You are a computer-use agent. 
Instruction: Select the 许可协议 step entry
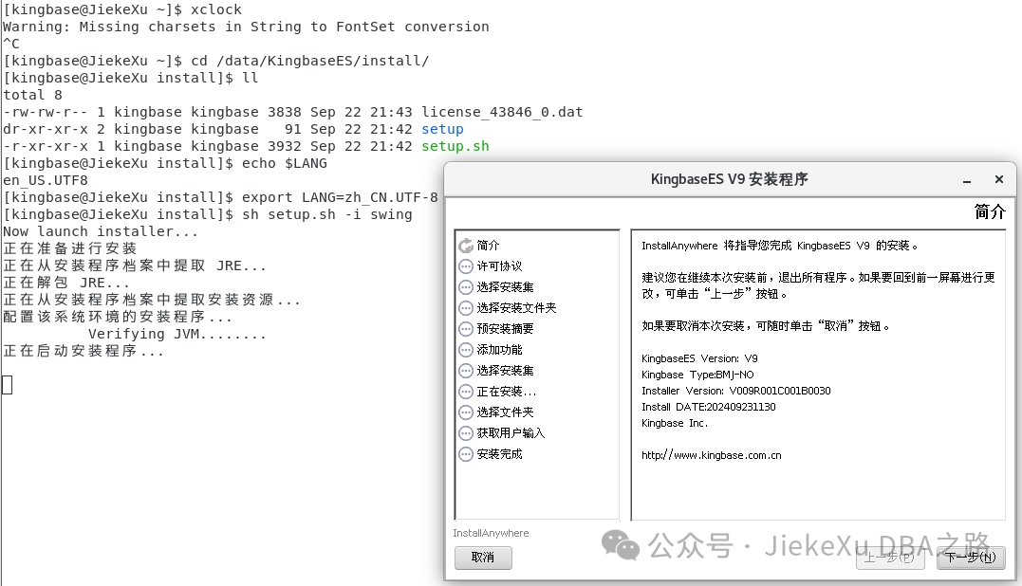pos(500,266)
